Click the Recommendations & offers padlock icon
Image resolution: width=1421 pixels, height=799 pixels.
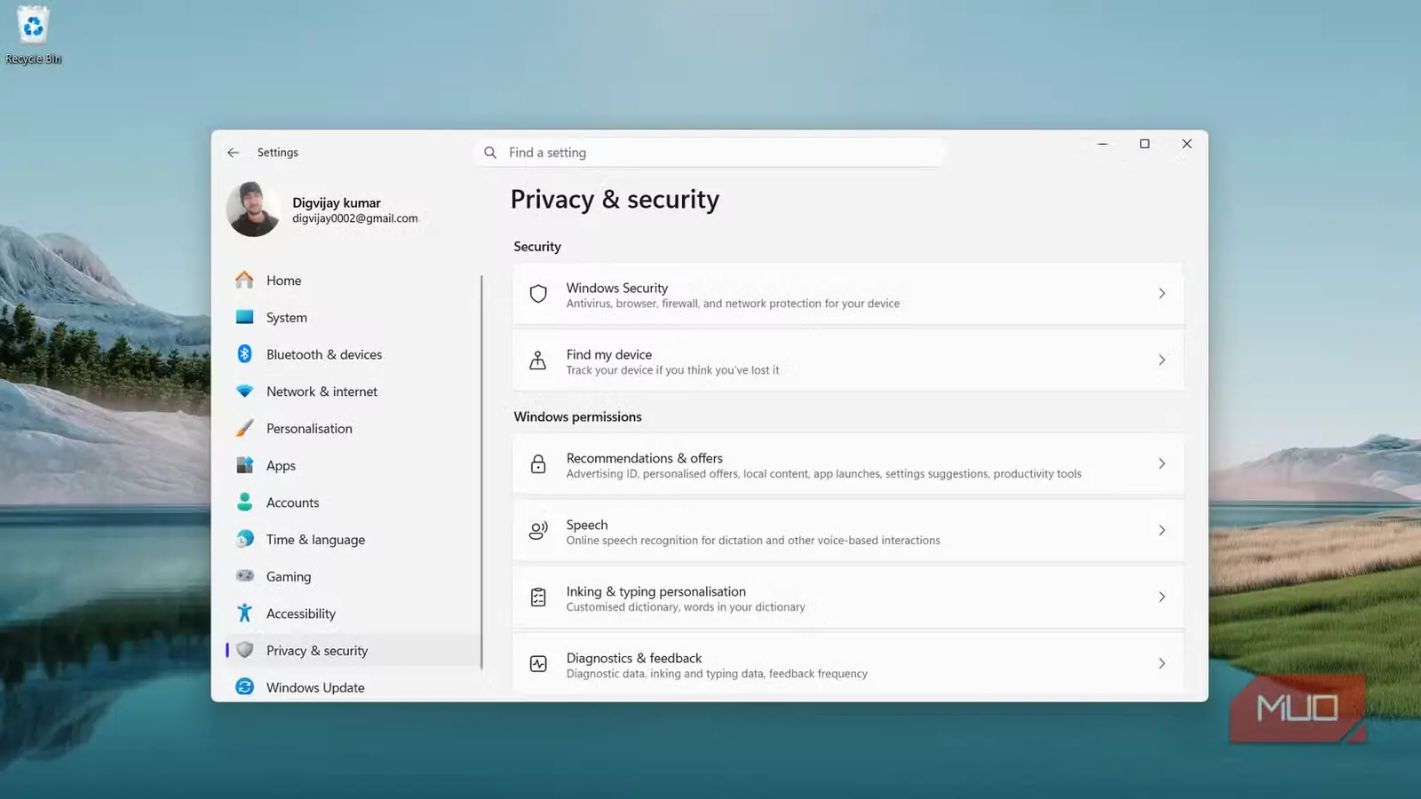[x=538, y=464]
